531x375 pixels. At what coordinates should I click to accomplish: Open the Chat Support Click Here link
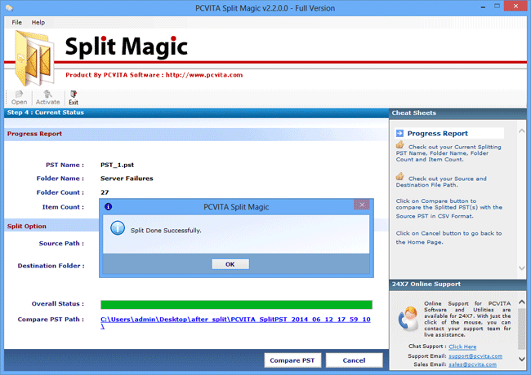click(x=462, y=346)
